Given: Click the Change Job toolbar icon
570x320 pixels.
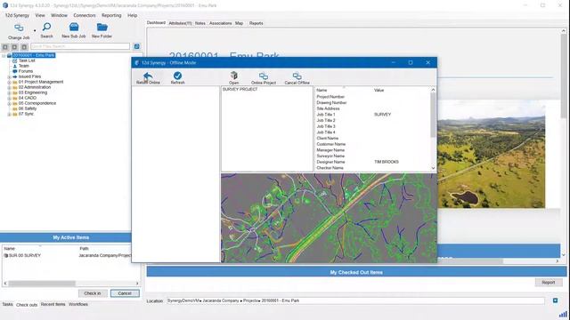Looking at the screenshot, I should pyautogui.click(x=19, y=28).
